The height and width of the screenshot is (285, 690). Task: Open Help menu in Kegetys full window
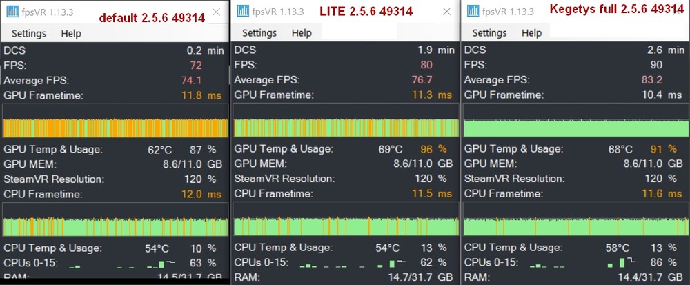click(531, 33)
